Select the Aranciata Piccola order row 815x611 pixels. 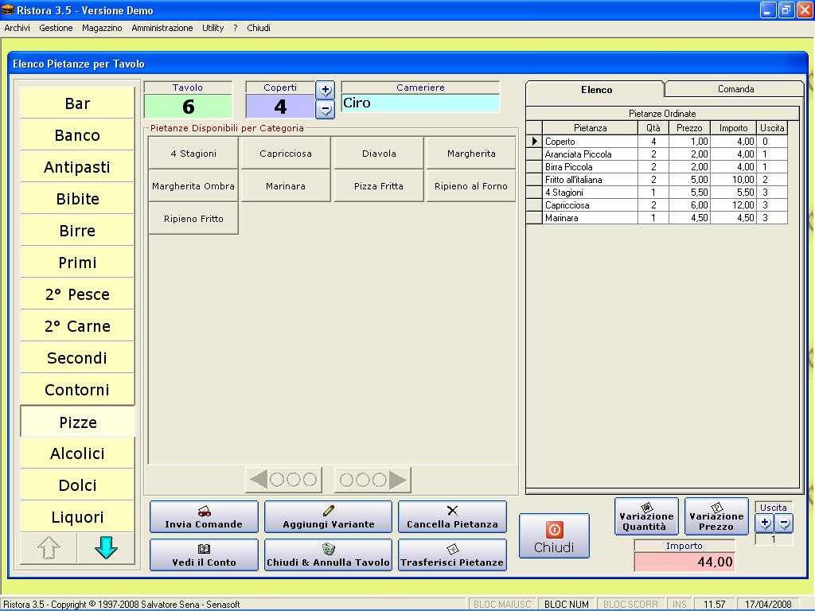(657, 154)
